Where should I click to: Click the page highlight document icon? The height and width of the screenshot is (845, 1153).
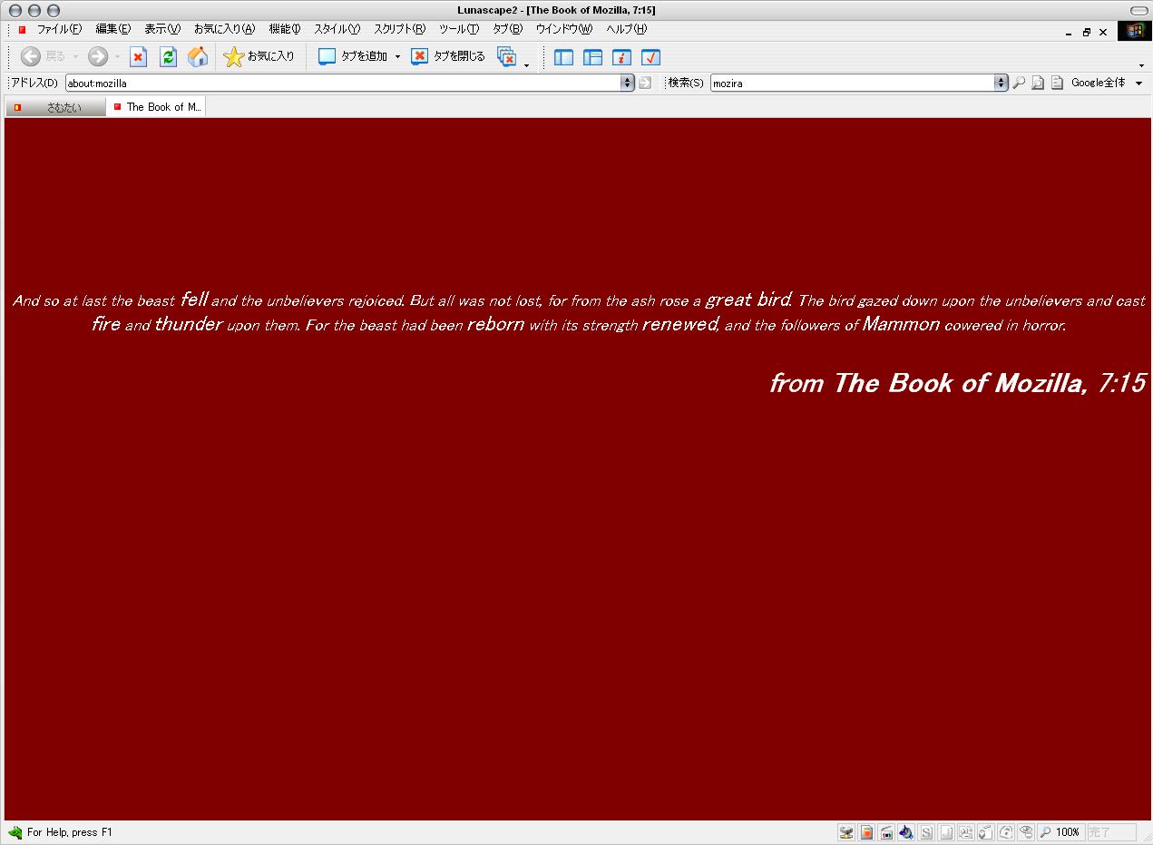click(1057, 83)
